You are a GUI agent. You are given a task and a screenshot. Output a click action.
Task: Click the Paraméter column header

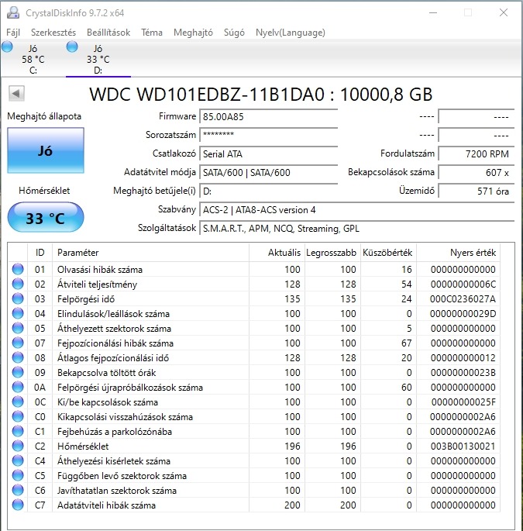(x=150, y=253)
